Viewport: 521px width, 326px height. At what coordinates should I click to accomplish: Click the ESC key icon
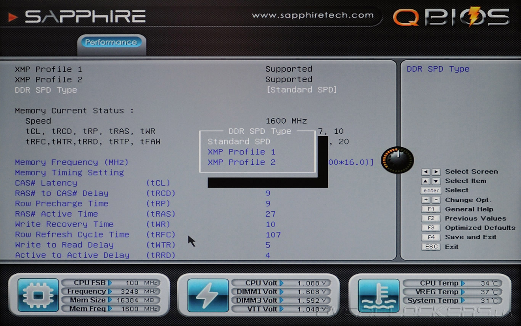point(431,247)
